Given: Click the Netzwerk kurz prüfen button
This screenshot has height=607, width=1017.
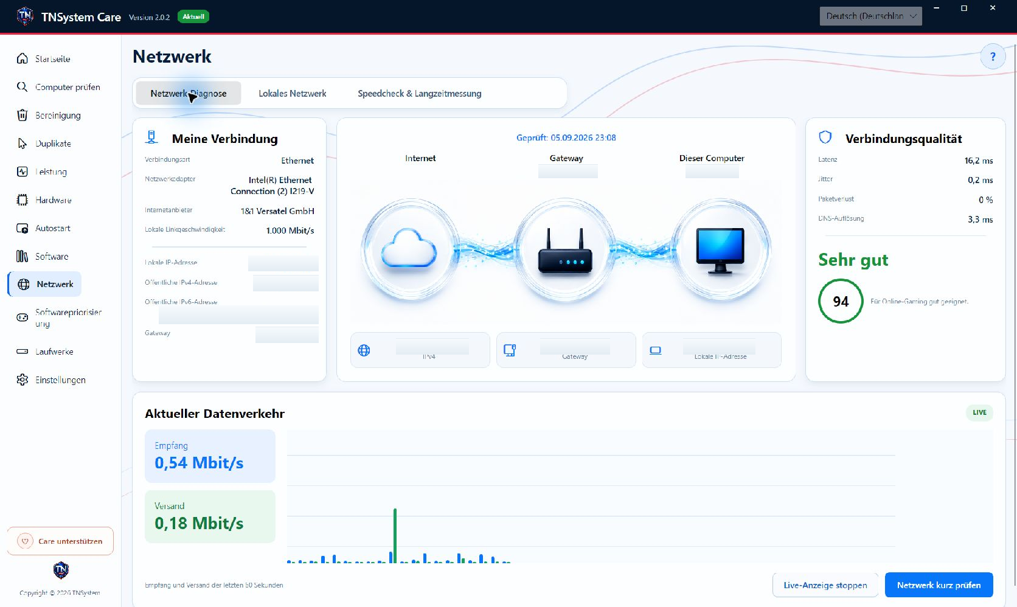Looking at the screenshot, I should (x=939, y=585).
